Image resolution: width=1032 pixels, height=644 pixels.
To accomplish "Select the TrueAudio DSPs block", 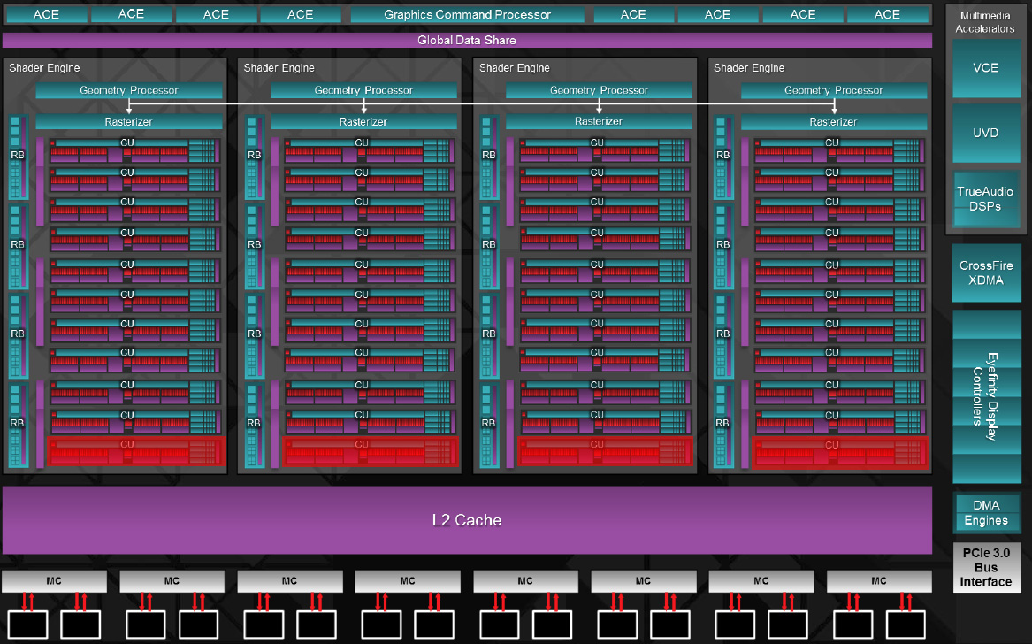I will [x=985, y=199].
